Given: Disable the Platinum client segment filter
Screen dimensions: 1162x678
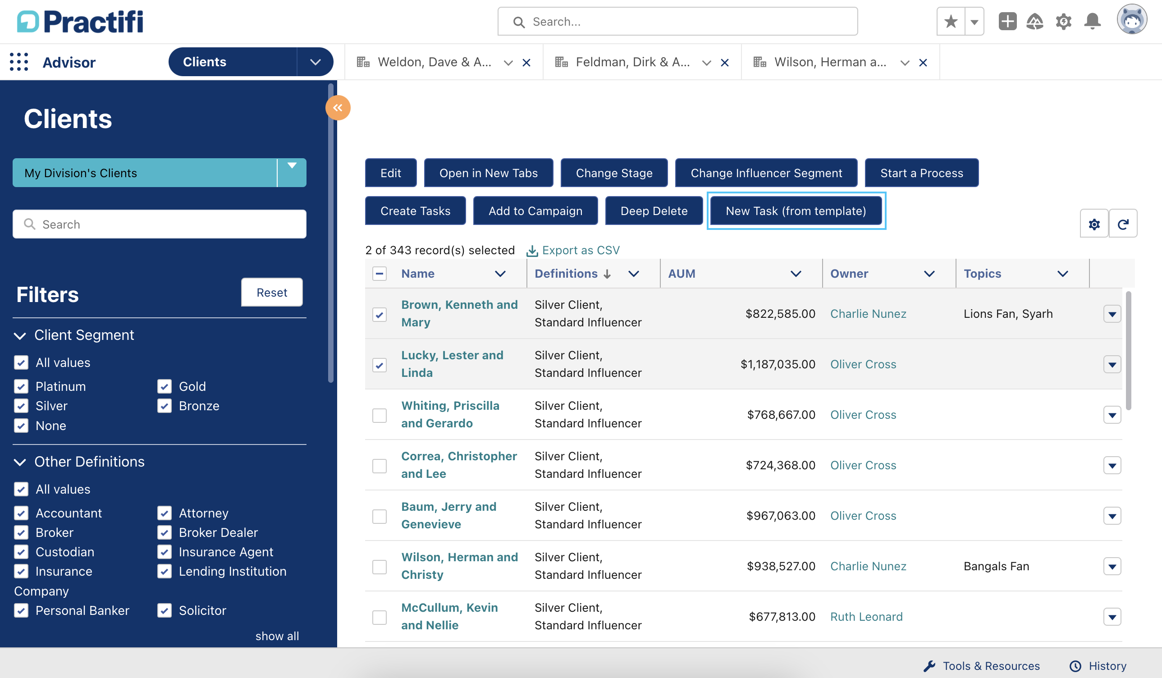Looking at the screenshot, I should (x=21, y=386).
